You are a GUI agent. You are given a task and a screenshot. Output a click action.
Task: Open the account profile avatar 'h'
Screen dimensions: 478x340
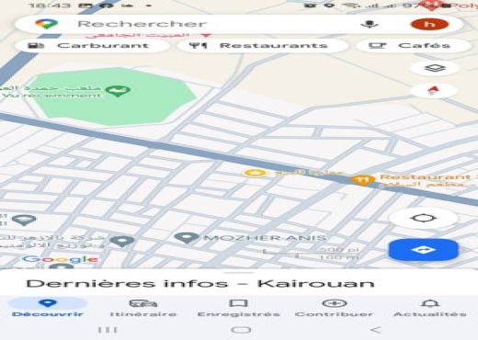[x=430, y=24]
